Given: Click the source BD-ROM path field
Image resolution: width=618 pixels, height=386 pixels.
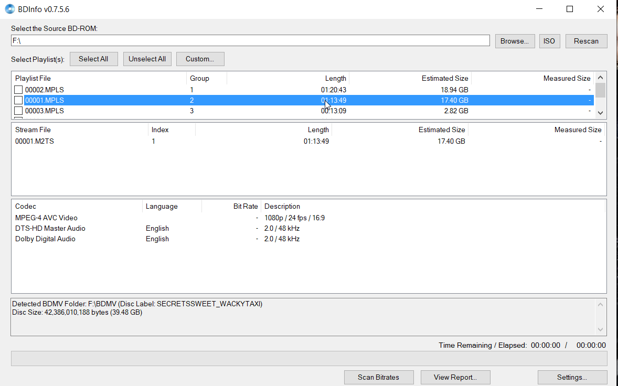Looking at the screenshot, I should point(250,40).
